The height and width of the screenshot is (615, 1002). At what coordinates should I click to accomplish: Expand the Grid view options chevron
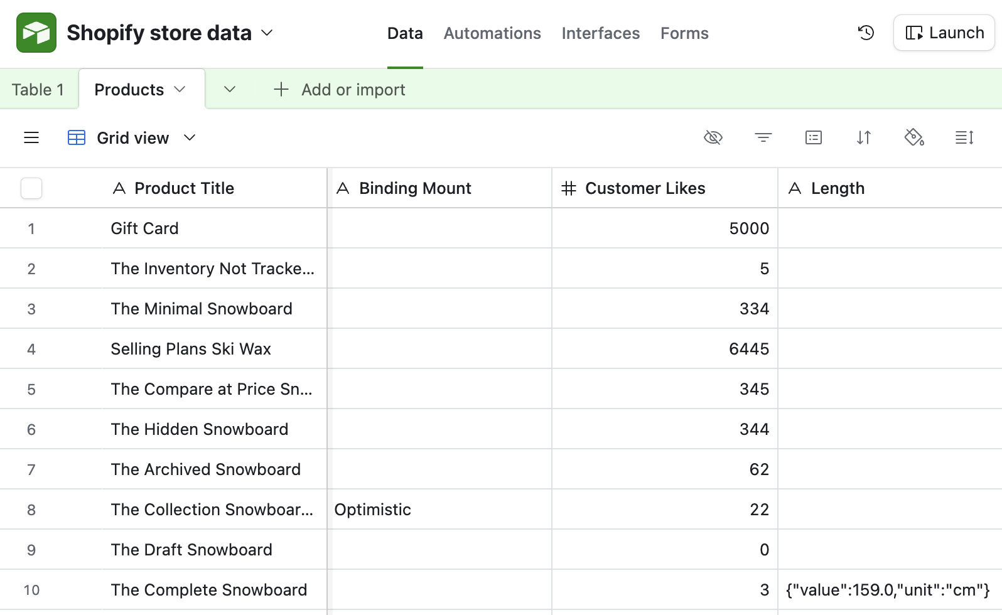coord(190,137)
